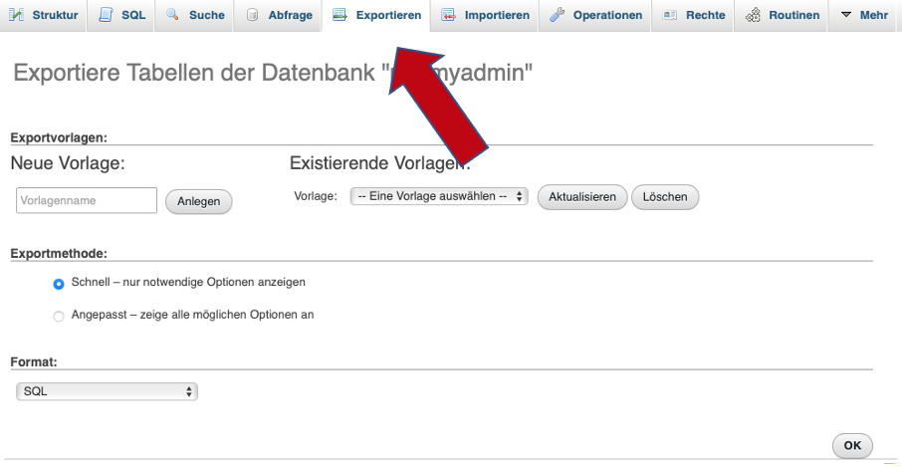Click the Löschen button

click(x=665, y=197)
